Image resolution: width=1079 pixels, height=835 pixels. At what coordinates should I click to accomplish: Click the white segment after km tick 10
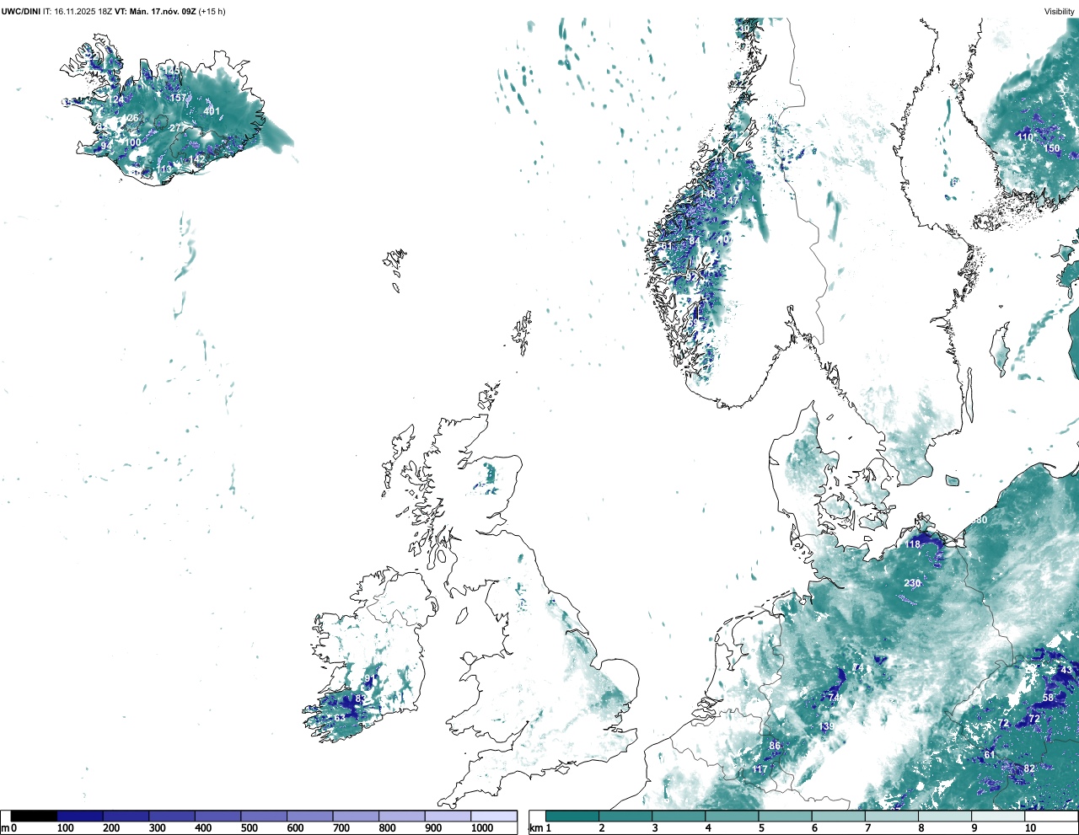1051,816
